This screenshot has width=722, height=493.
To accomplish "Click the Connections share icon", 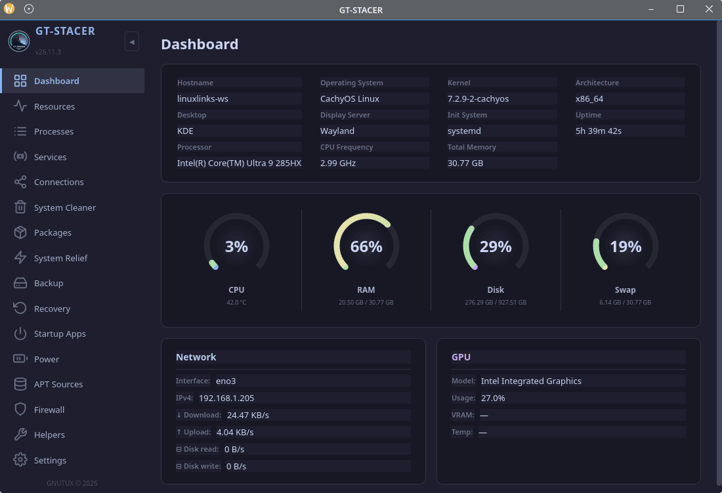I will tap(20, 182).
